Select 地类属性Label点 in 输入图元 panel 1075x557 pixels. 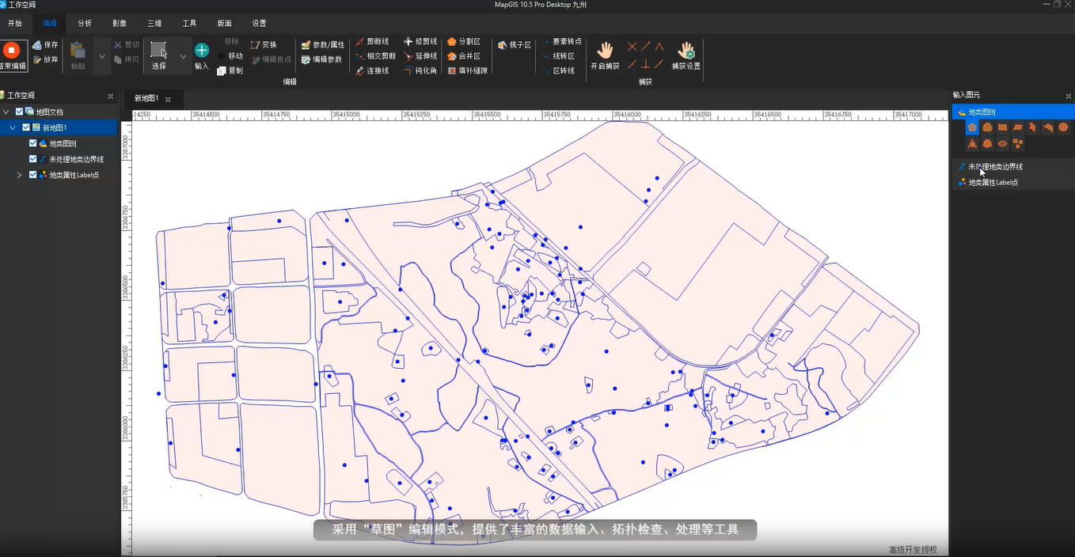(x=988, y=183)
